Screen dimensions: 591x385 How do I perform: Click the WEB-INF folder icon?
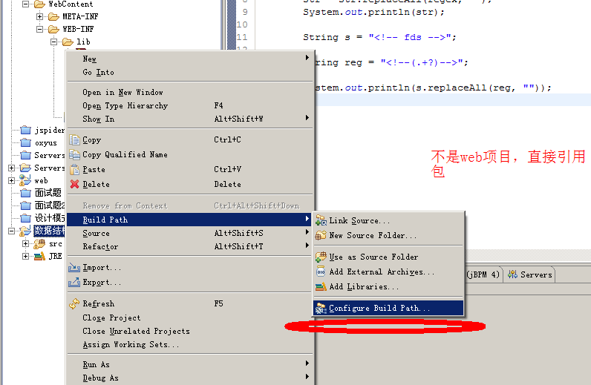point(54,29)
